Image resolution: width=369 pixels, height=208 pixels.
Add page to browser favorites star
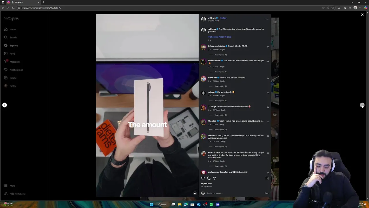pos(333,8)
